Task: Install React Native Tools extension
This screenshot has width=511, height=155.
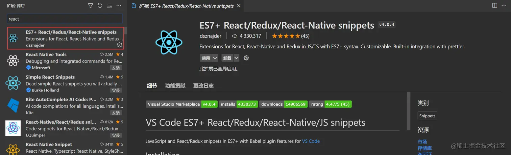Action: pyautogui.click(x=116, y=68)
